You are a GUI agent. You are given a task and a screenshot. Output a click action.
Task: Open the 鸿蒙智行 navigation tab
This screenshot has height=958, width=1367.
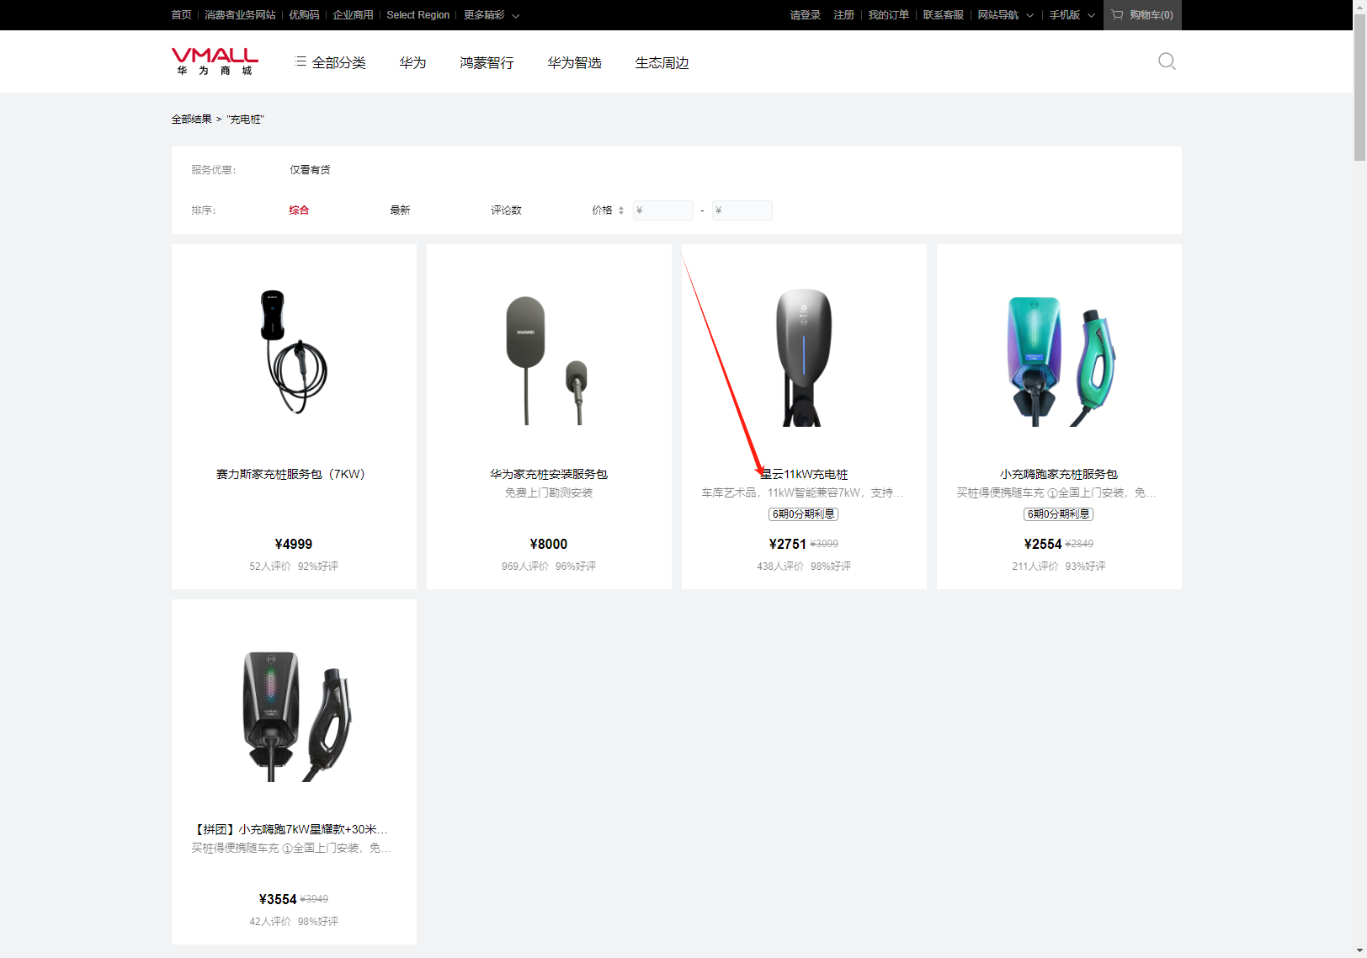point(487,62)
